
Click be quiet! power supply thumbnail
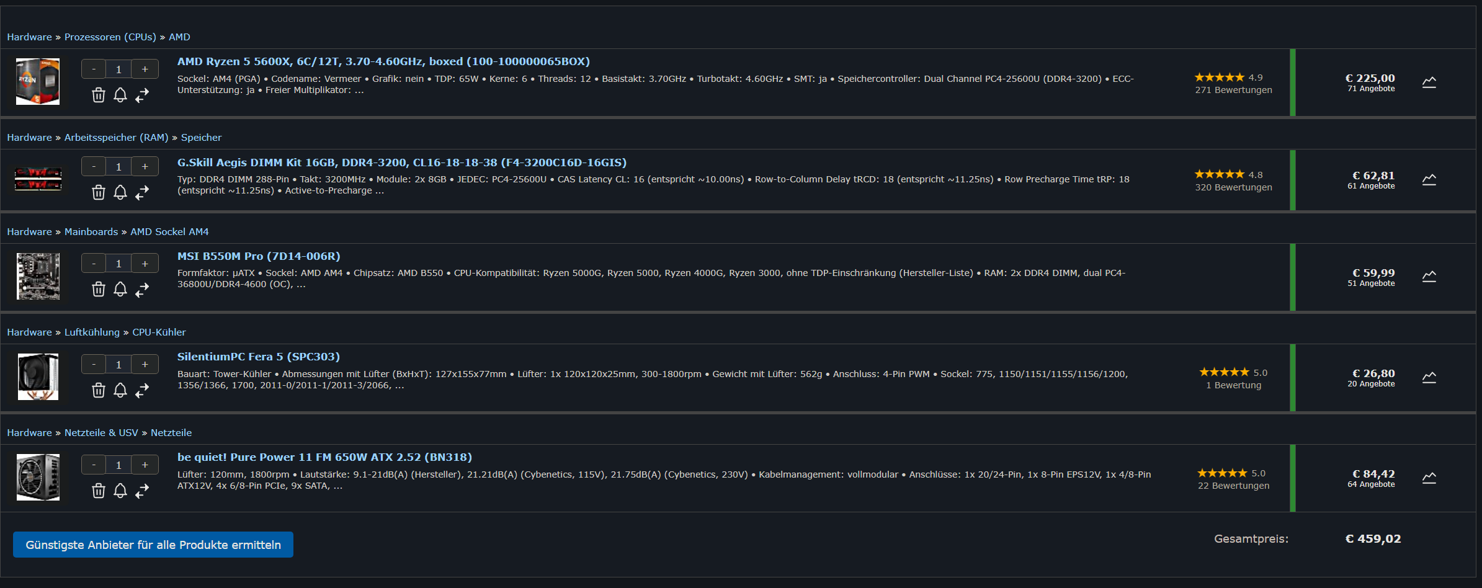pyautogui.click(x=38, y=477)
